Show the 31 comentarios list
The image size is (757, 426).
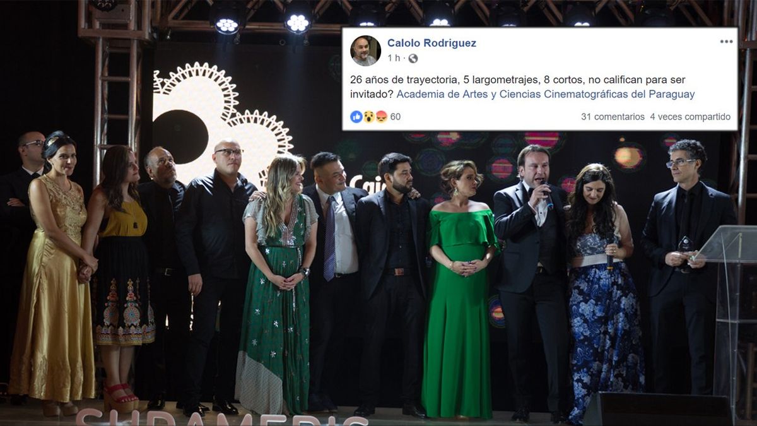[613, 117]
